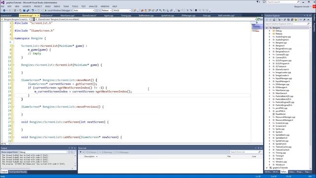
Task: Select MainGame.cpp in Solution Explorer
Action: click(282, 90)
